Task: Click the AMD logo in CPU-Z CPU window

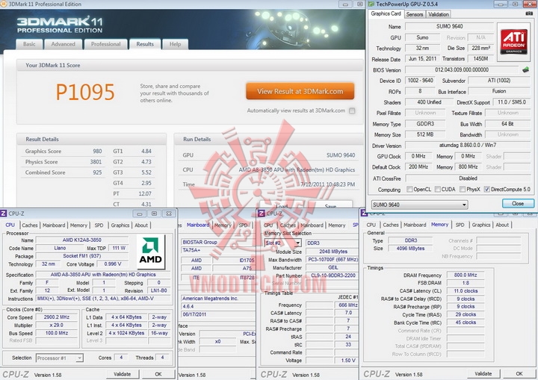Action: click(x=151, y=252)
